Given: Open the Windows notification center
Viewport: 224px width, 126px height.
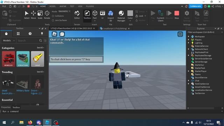Looking at the screenshot, I should (x=218, y=122).
